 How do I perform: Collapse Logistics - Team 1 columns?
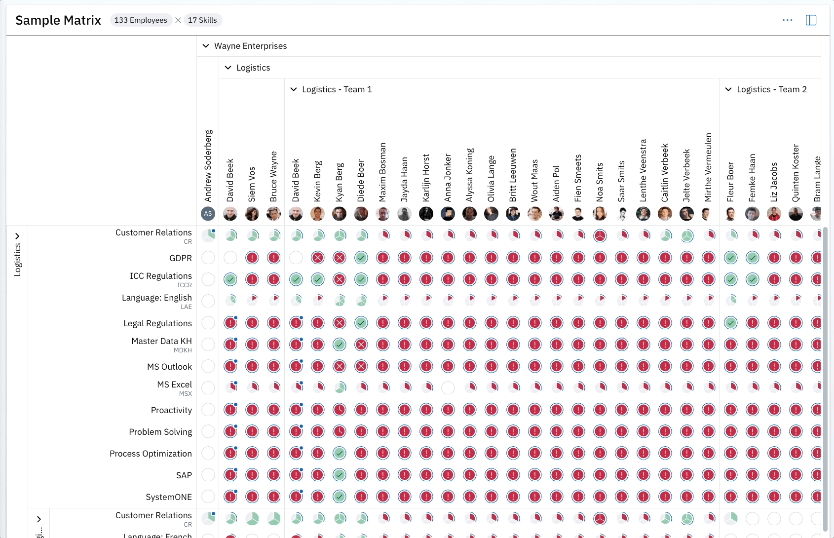click(294, 89)
